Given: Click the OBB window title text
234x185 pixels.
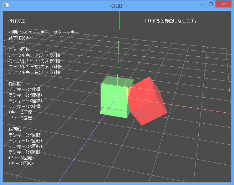Looking at the screenshot, I should click(117, 6).
